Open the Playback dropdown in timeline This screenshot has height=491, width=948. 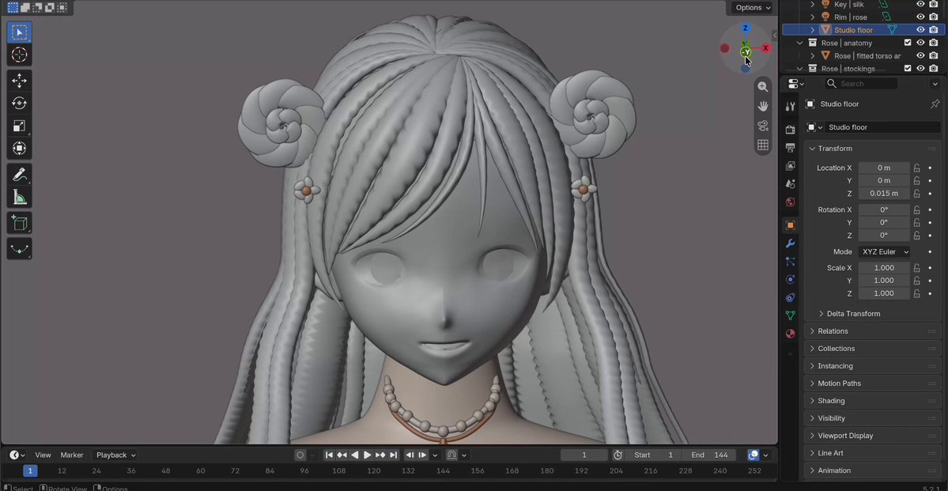[x=116, y=455]
